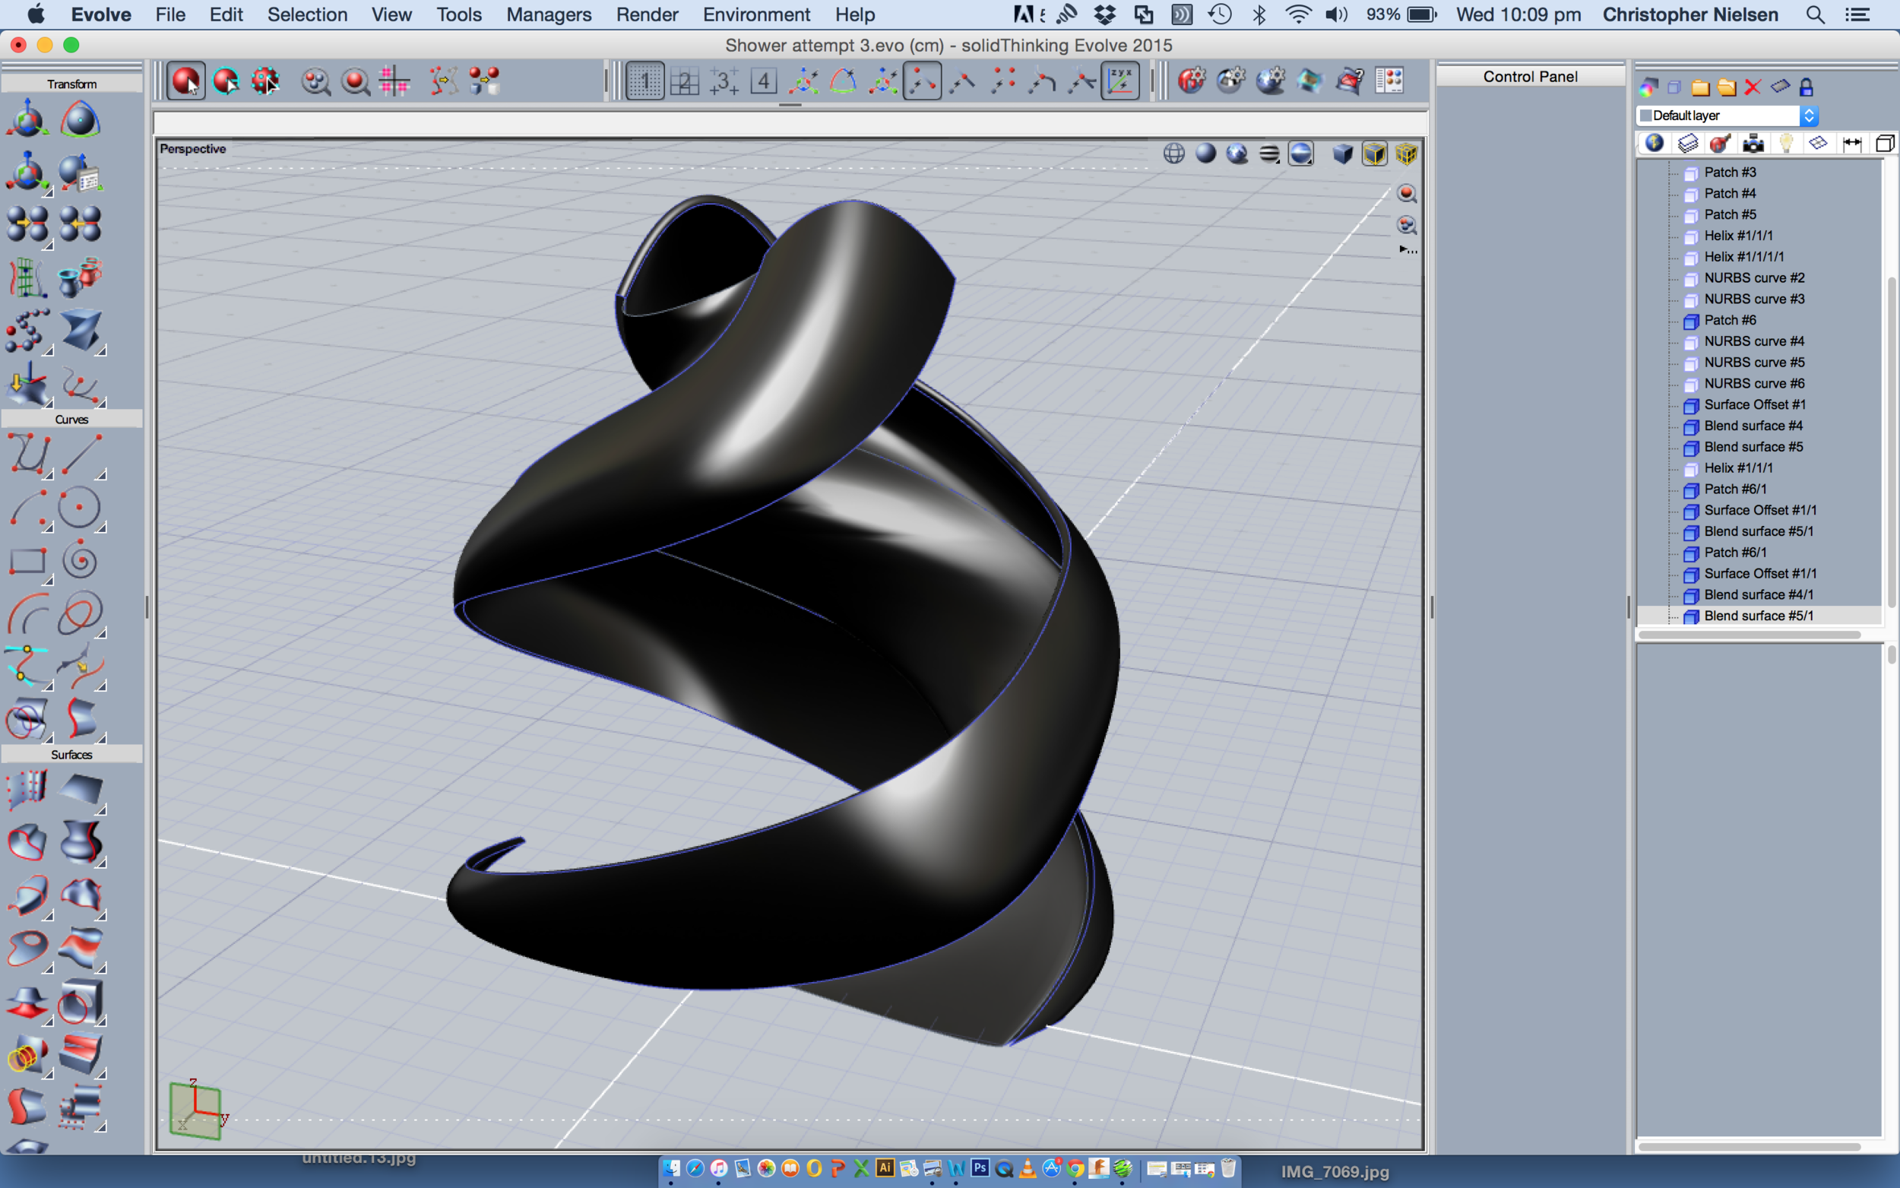Open the Selection menu
Viewport: 1900px width, 1188px height.
pyautogui.click(x=307, y=14)
